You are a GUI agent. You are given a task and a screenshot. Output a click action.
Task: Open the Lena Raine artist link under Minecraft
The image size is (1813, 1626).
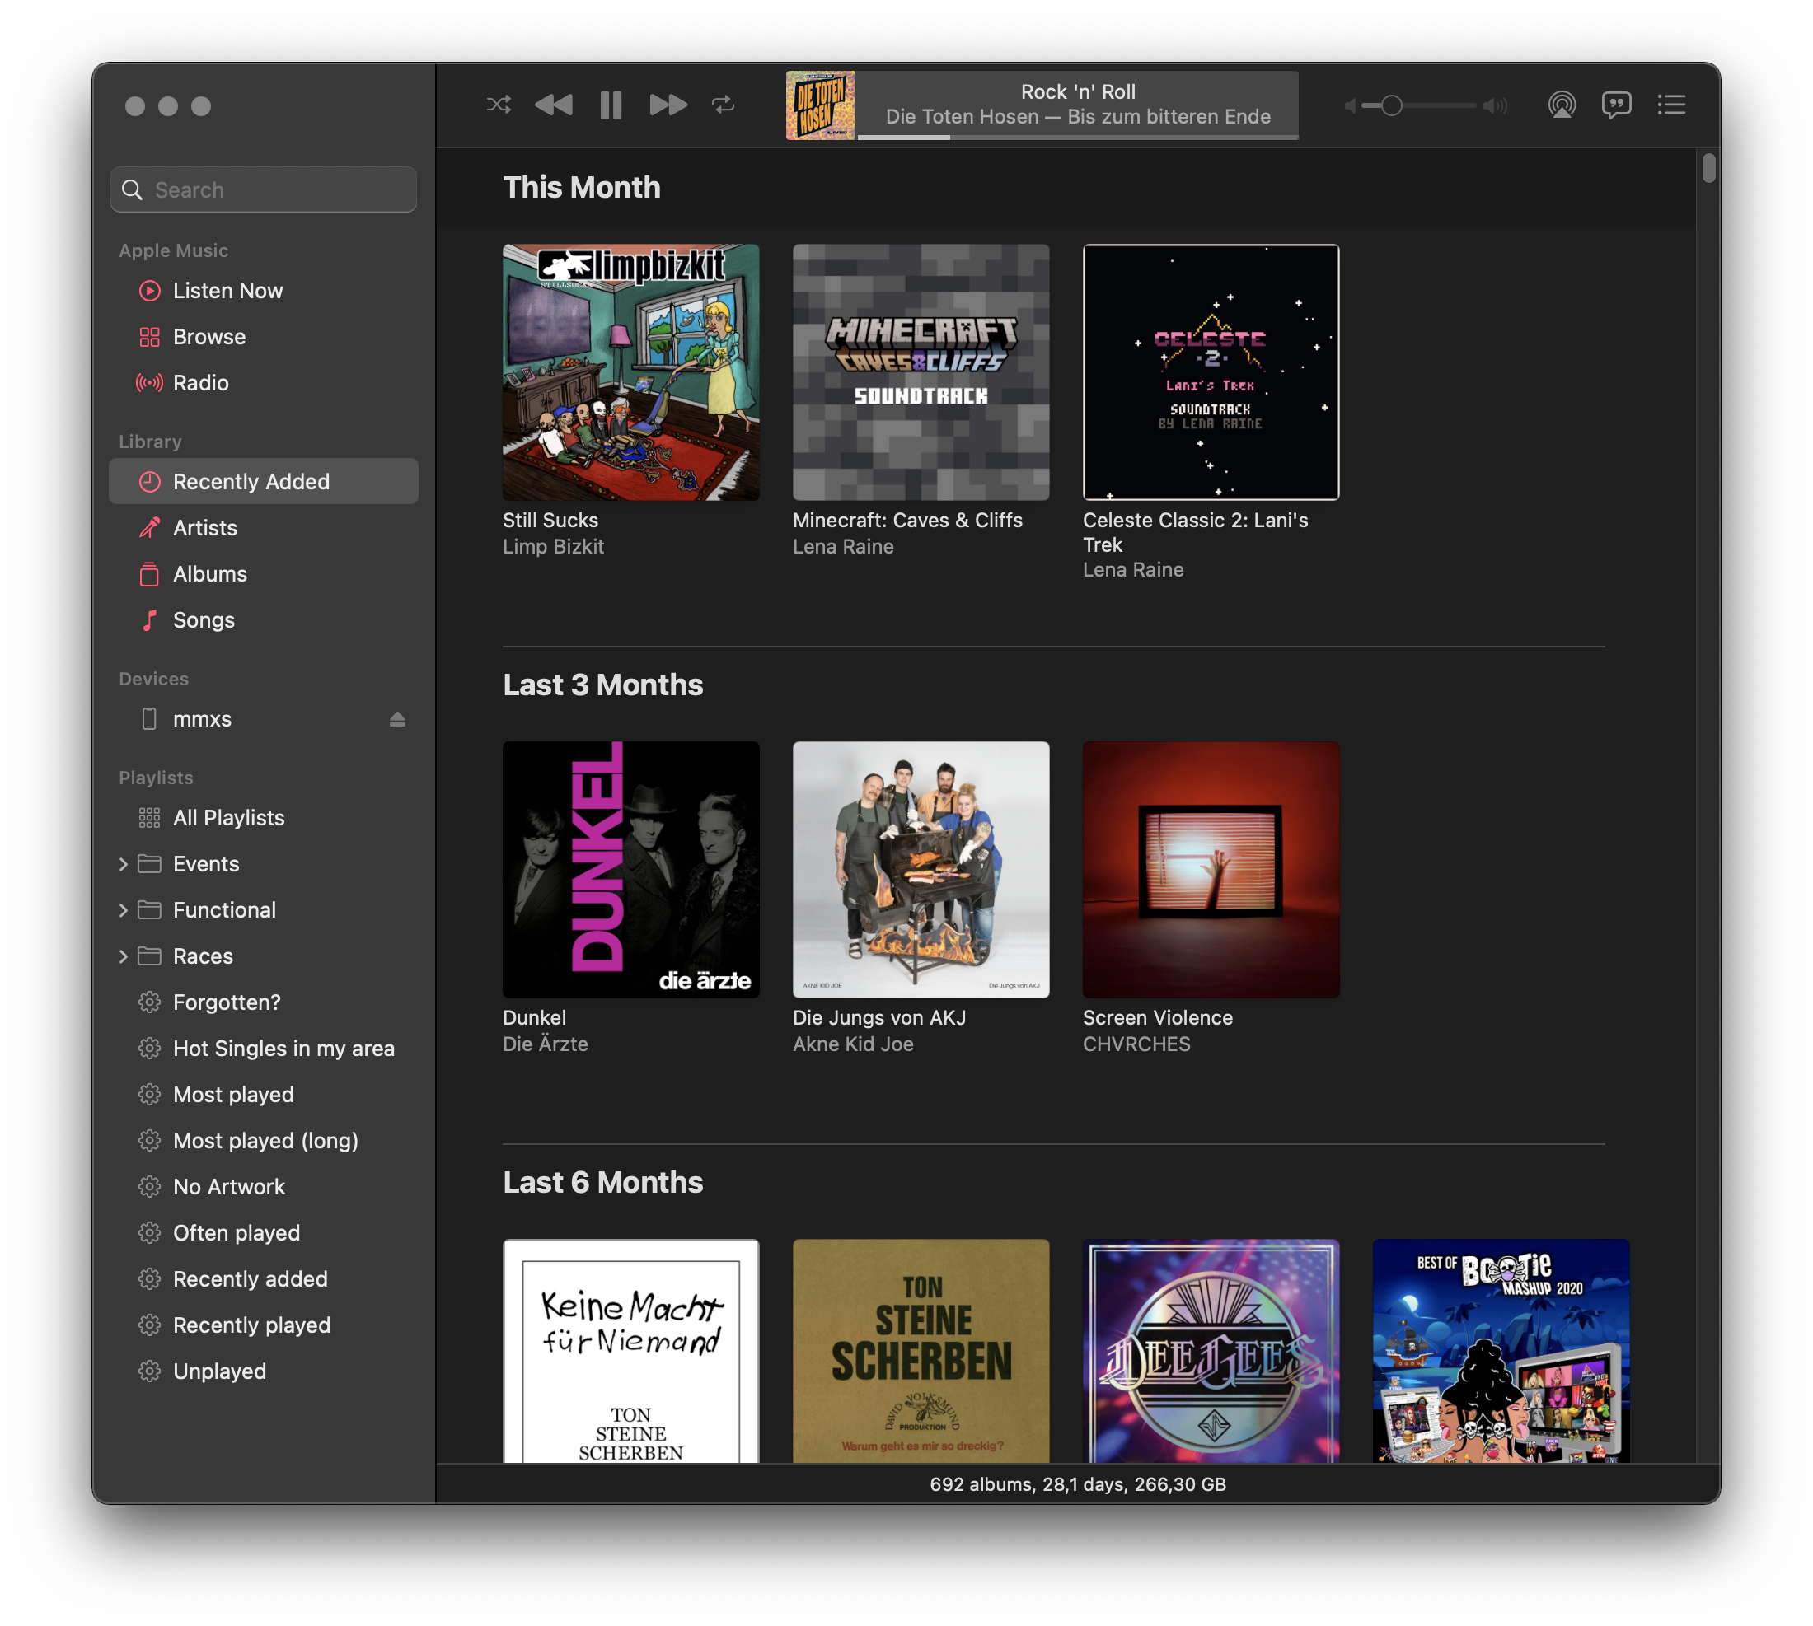842,547
